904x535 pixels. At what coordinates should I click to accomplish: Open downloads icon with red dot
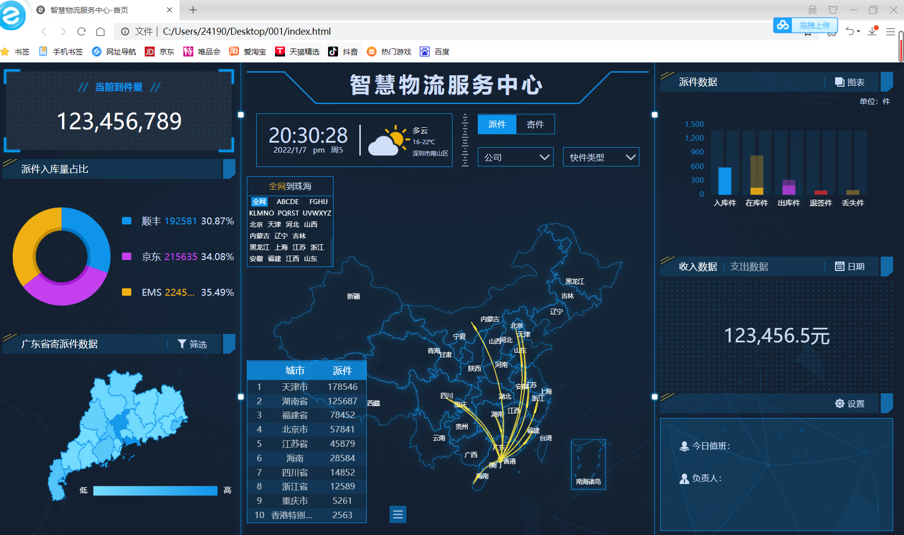(x=873, y=31)
